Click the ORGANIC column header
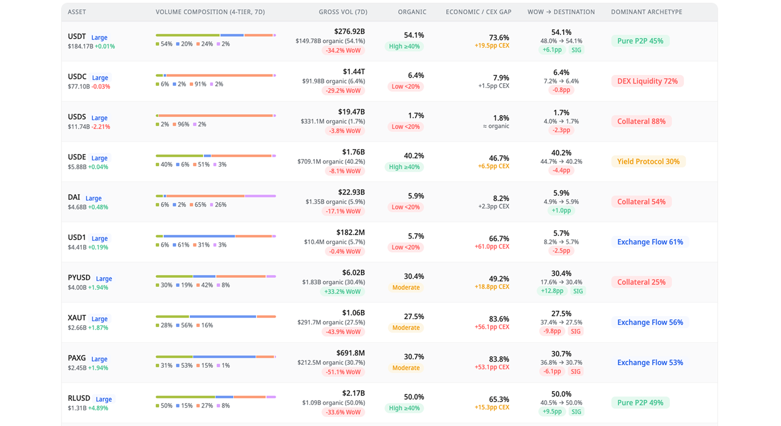Screen dimensions: 781x426 pyautogui.click(x=412, y=12)
